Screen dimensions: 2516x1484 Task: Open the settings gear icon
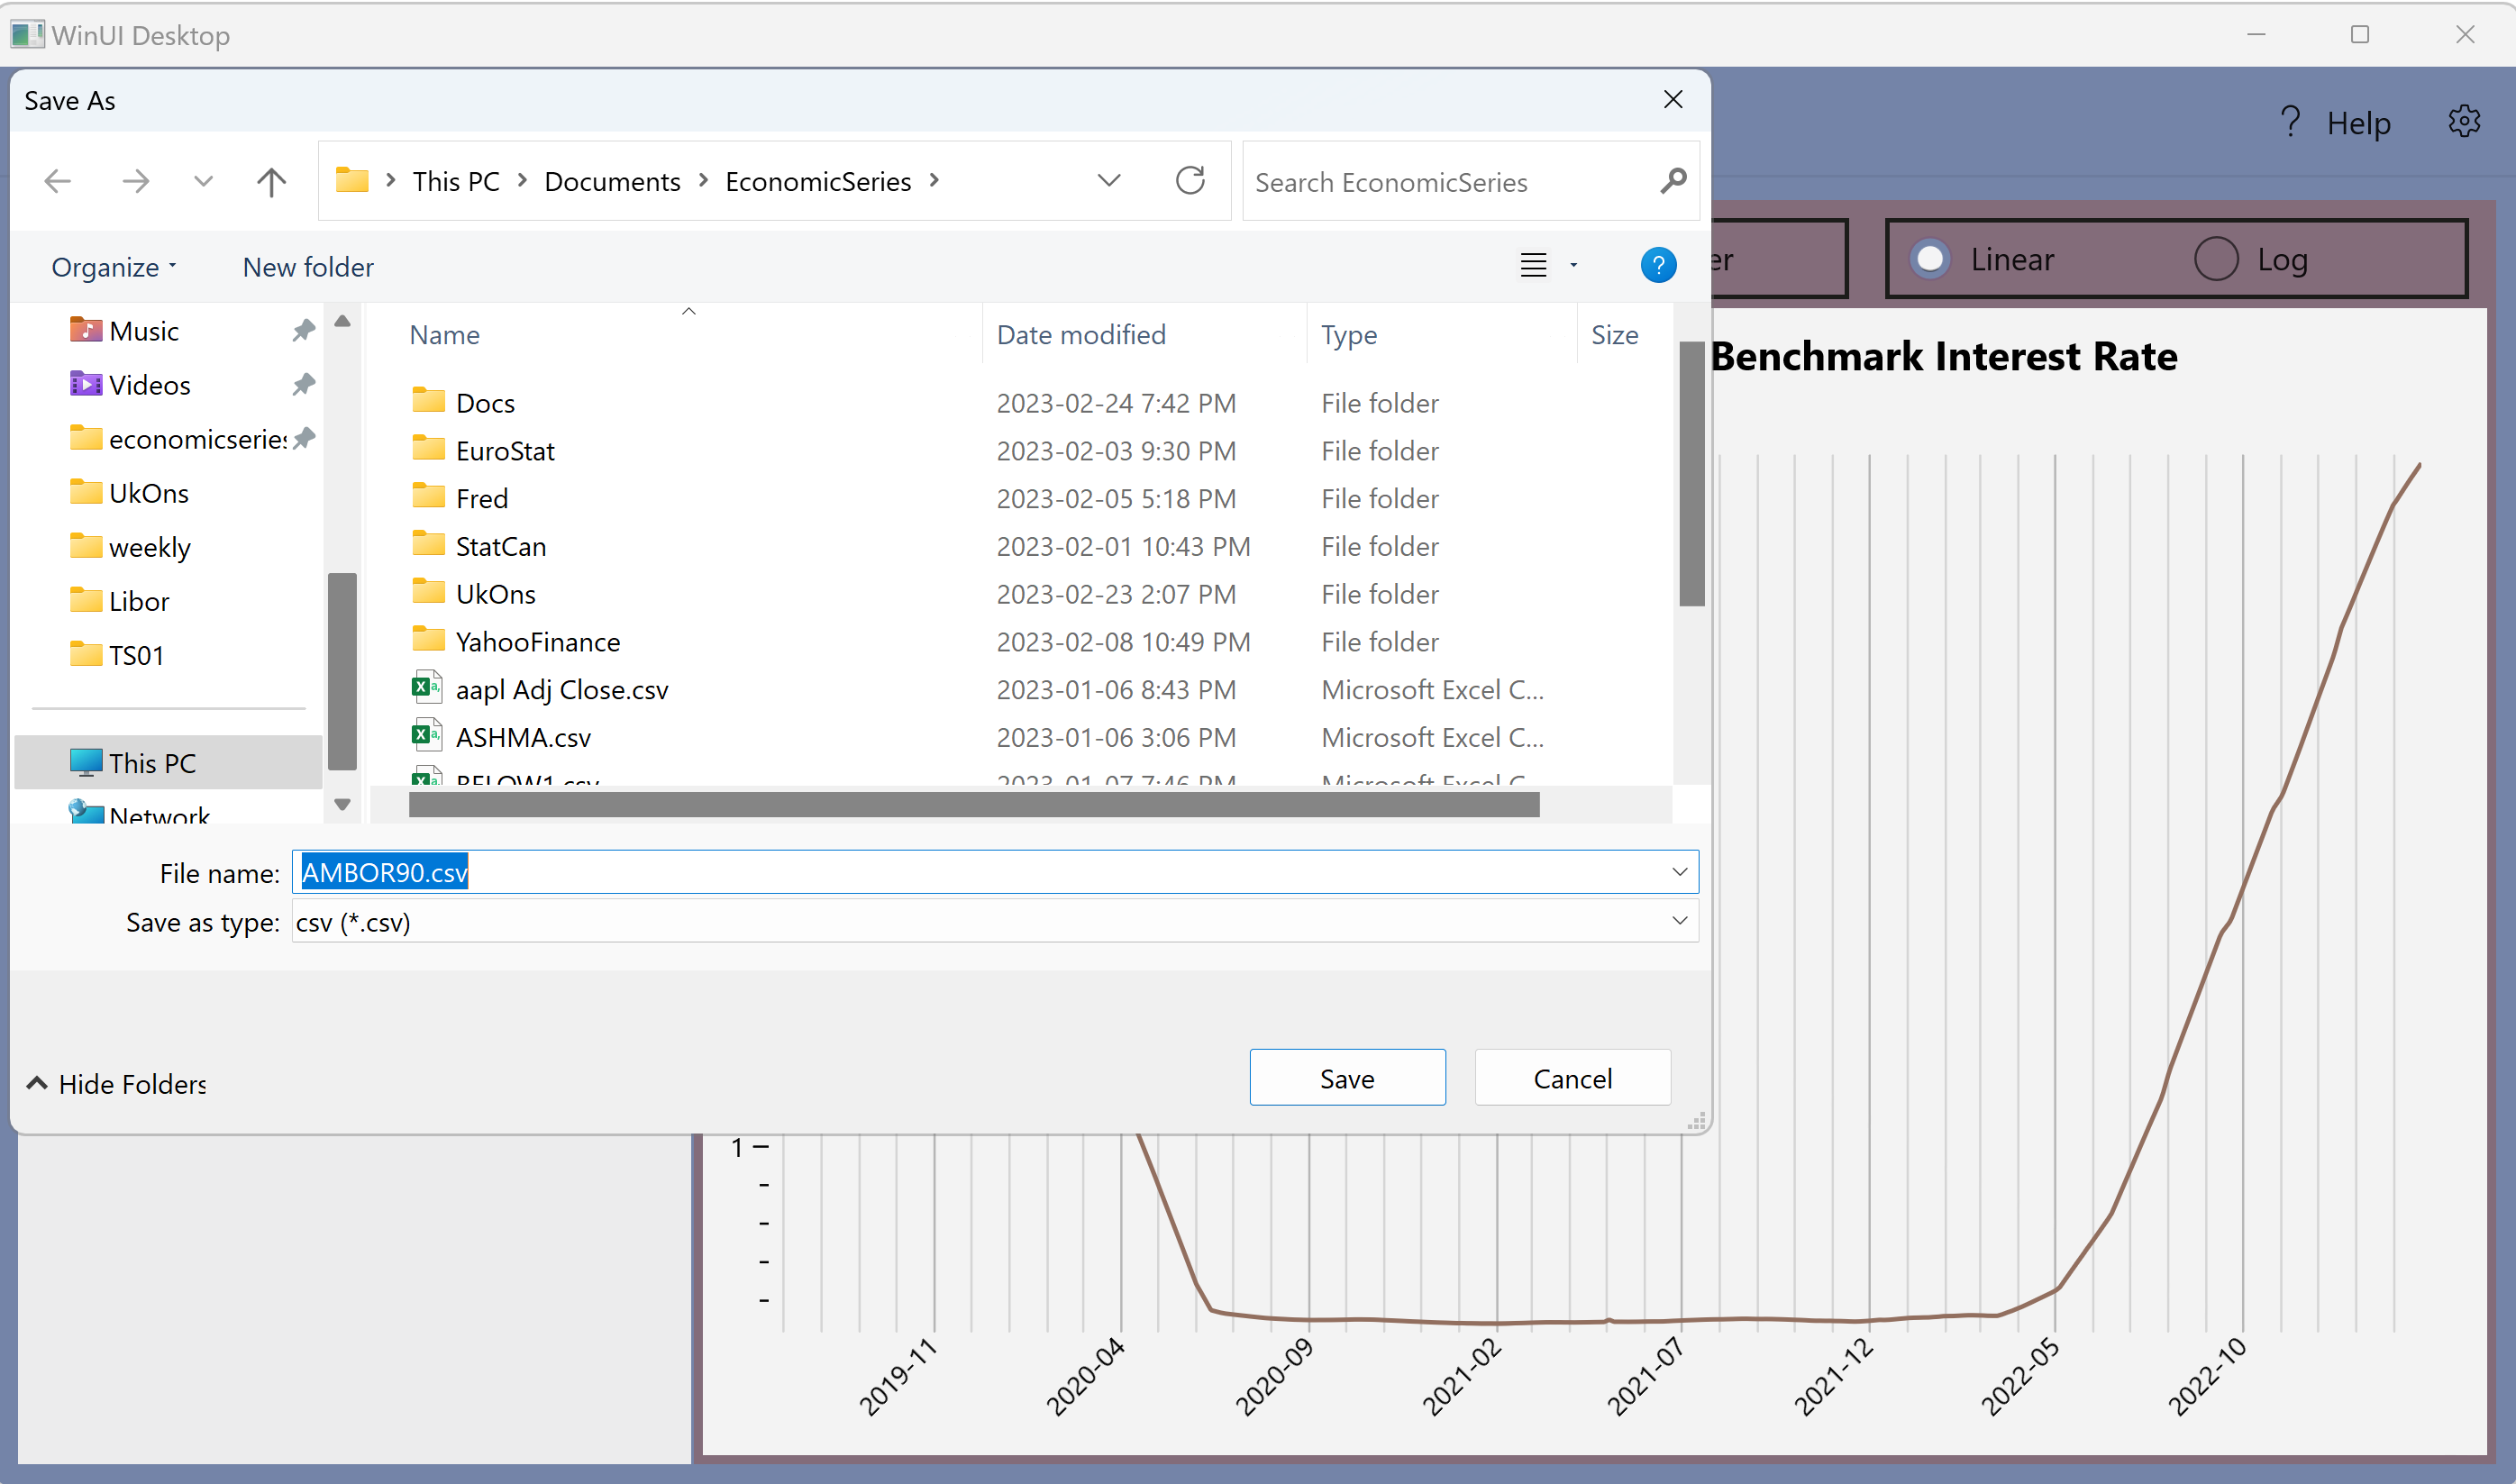(x=2464, y=122)
